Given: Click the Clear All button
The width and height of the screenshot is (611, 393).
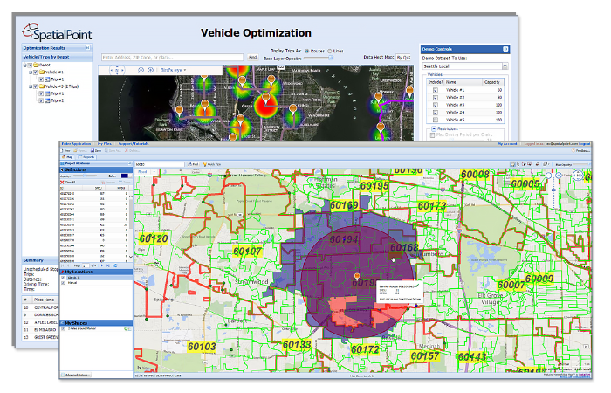Looking at the screenshot, I should (x=68, y=182).
